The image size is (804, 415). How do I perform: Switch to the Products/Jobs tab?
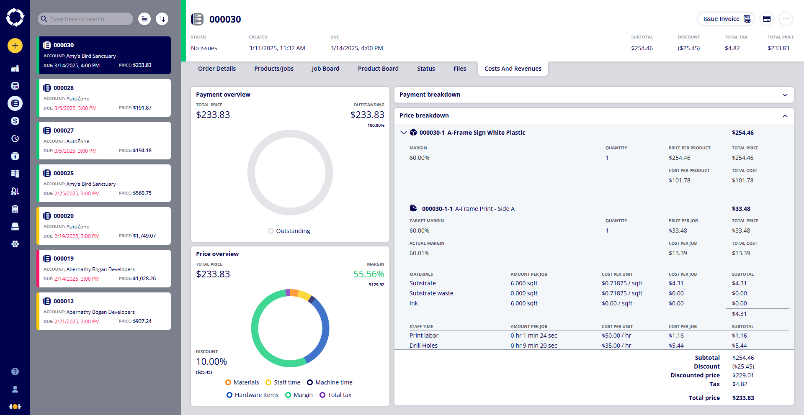pos(274,69)
